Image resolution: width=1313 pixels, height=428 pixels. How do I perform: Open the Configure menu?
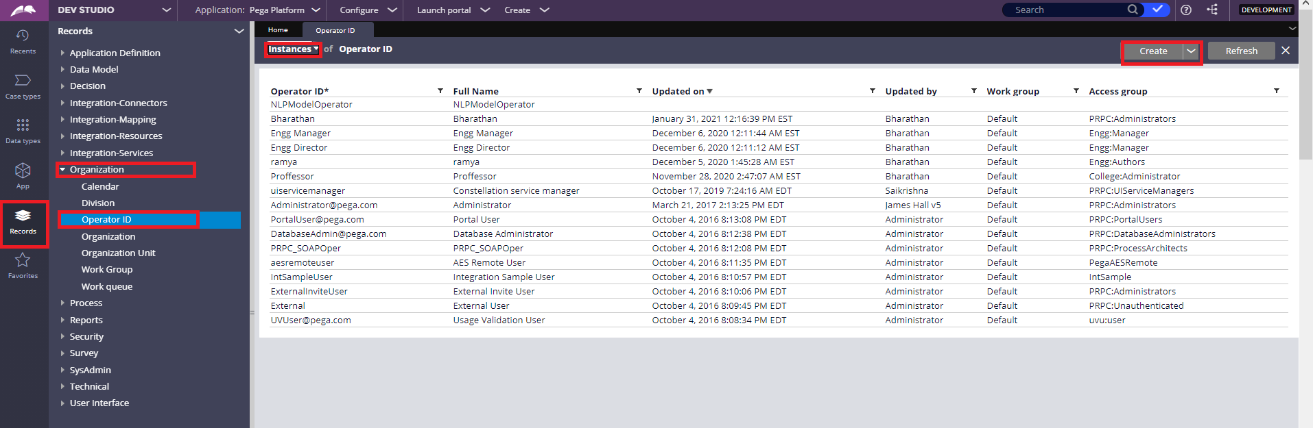(368, 10)
